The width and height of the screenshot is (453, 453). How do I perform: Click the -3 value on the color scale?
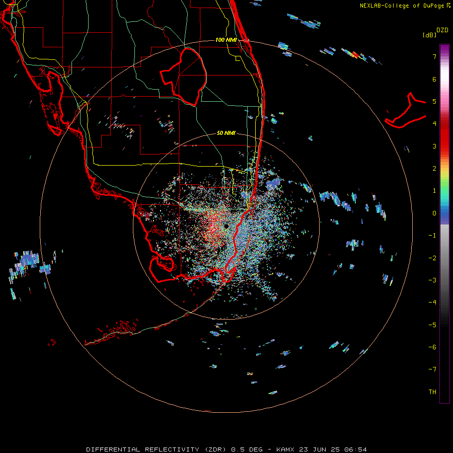pyautogui.click(x=432, y=280)
